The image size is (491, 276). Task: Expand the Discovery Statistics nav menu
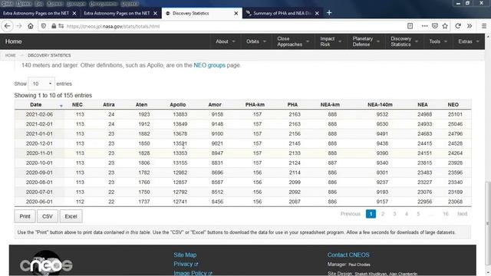point(404,41)
